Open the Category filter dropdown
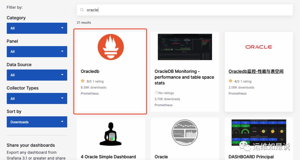The image size is (300, 160). pos(37,28)
